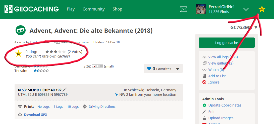
Task: Open the messages envelope icon
Action: (184, 9)
